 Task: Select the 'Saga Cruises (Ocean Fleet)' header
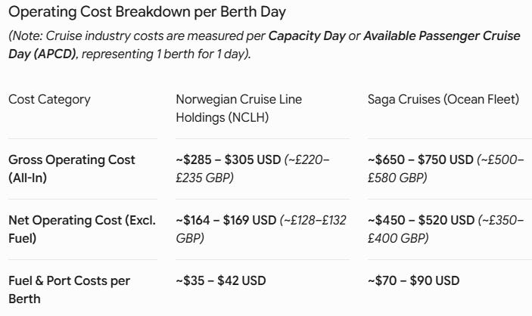pos(443,100)
